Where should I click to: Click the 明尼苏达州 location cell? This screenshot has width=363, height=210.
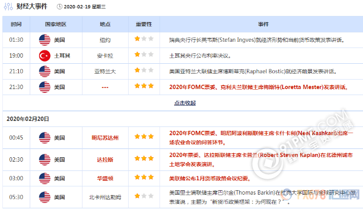[105, 138]
